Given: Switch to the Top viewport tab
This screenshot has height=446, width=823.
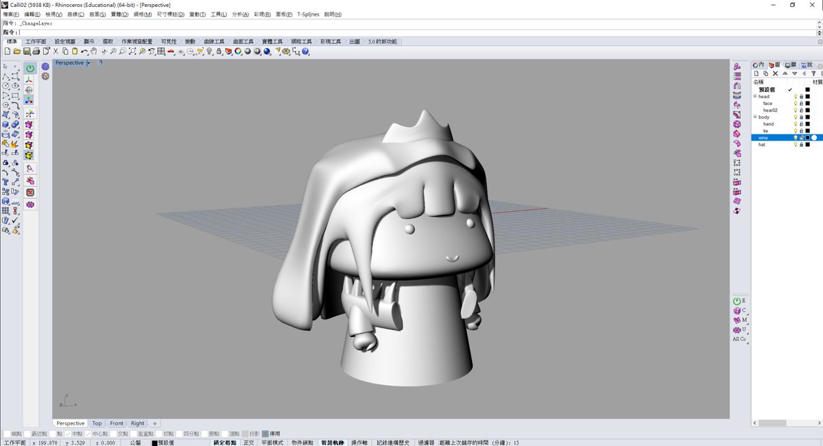Looking at the screenshot, I should click(x=97, y=423).
